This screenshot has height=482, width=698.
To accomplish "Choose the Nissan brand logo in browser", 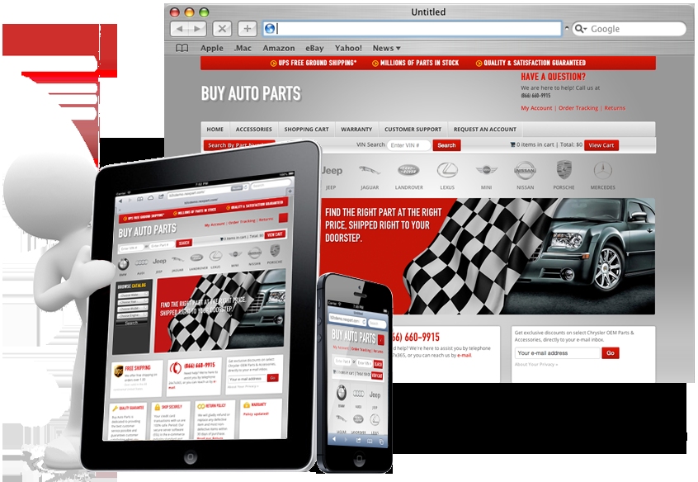I will coord(525,170).
